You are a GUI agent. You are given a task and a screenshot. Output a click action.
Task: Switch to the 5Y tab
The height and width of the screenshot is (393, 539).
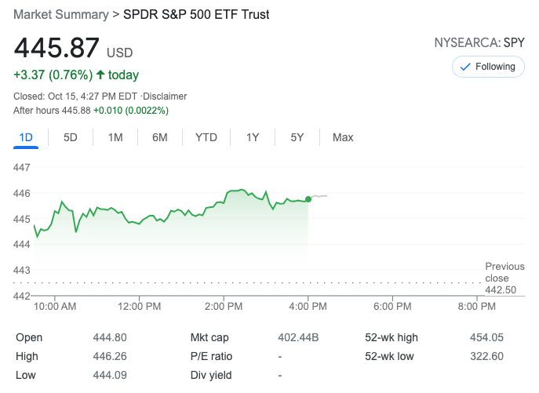coord(297,137)
